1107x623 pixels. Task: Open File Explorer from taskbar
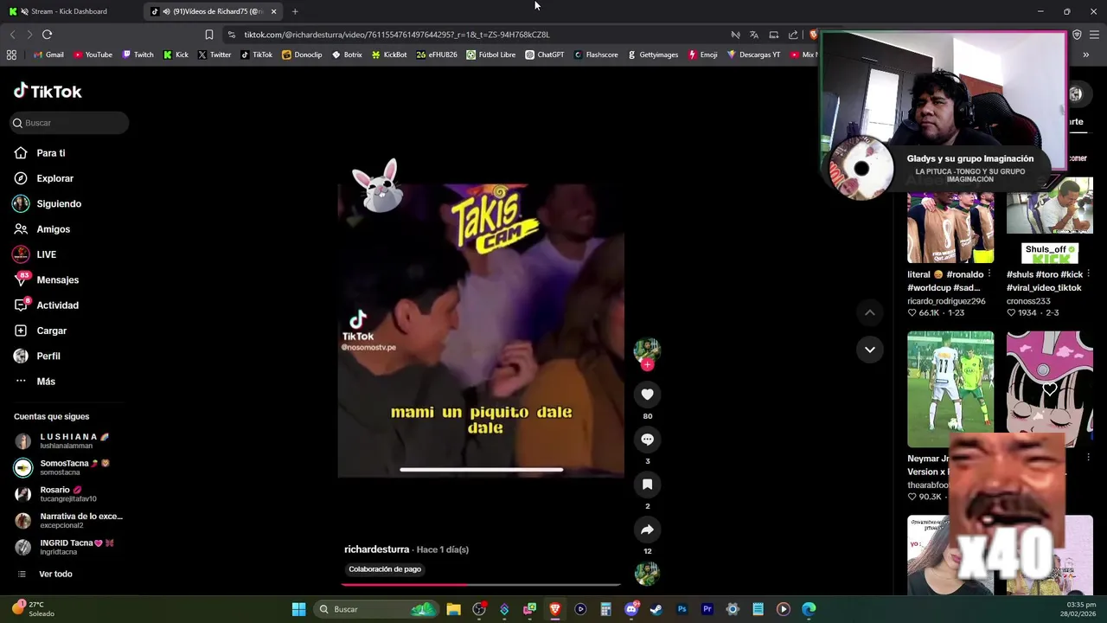[453, 609]
